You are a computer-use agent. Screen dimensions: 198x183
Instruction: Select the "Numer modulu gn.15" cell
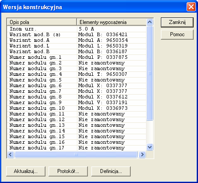[x=42, y=136]
